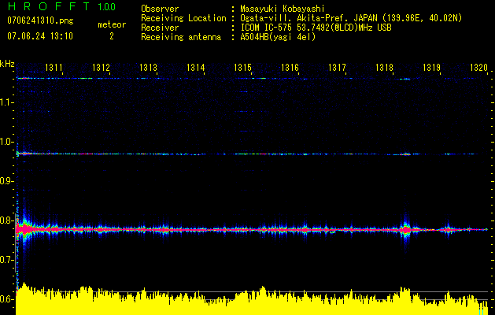Click the Receiver label
Viewport: 495px width, 315px height.
tap(160, 28)
